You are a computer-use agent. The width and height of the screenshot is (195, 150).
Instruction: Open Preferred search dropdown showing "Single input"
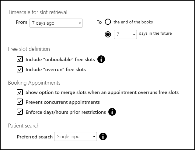click(x=75, y=137)
